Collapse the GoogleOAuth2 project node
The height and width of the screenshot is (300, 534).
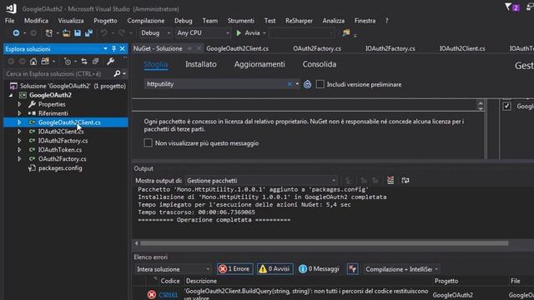point(11,95)
